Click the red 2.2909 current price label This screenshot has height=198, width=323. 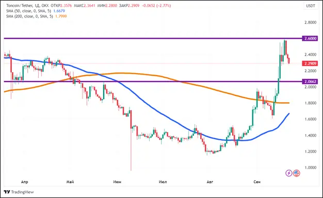coord(310,63)
